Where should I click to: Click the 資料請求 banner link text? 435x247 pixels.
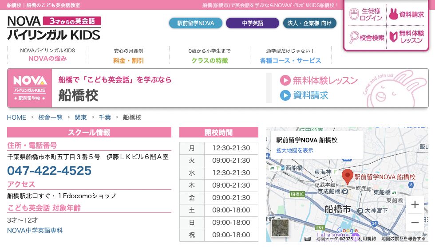(x=311, y=95)
